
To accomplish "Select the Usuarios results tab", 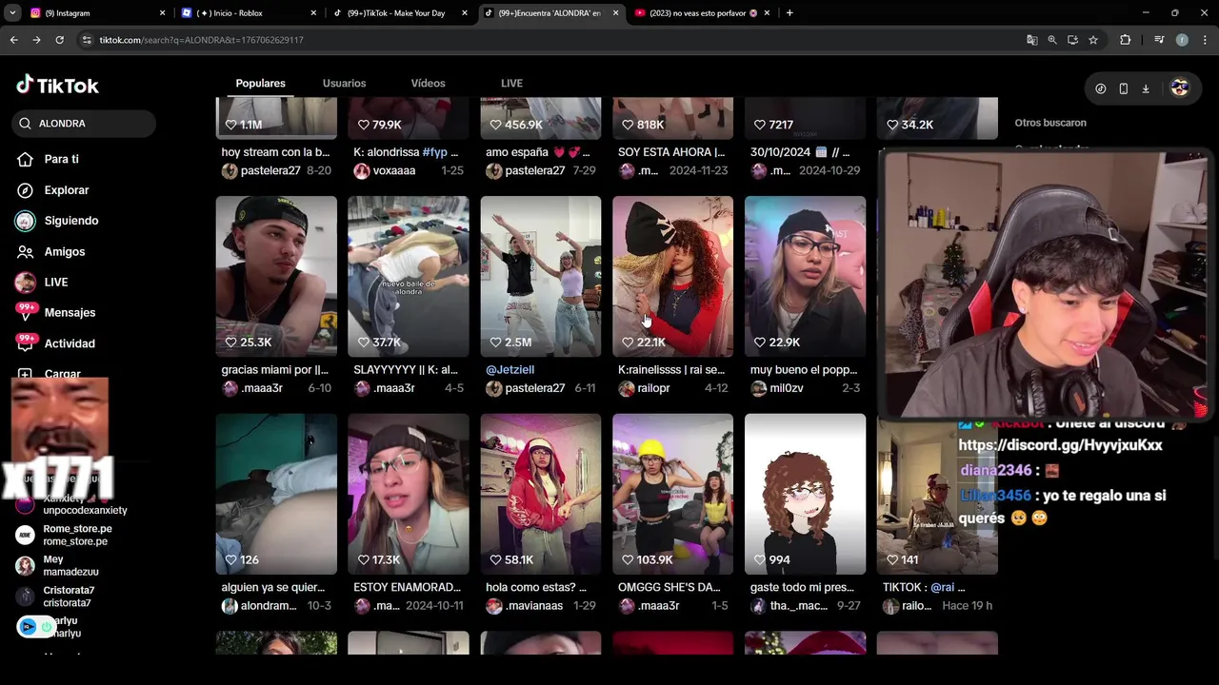I will pyautogui.click(x=344, y=83).
